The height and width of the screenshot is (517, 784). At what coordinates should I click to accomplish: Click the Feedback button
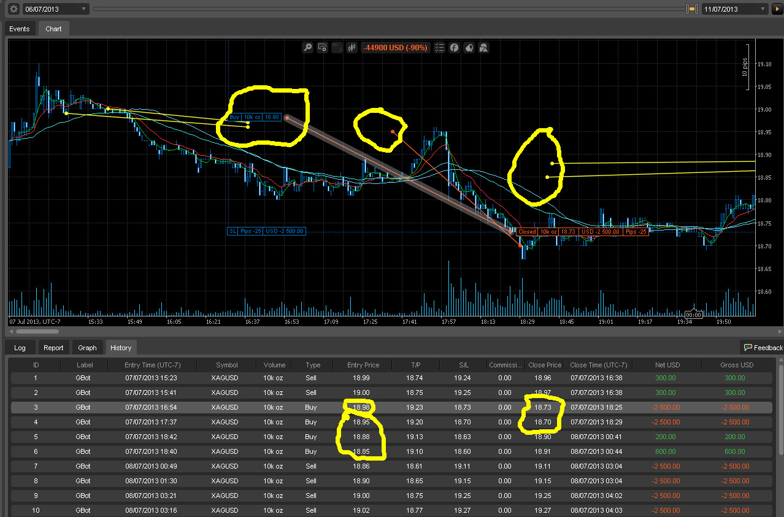[x=763, y=348]
